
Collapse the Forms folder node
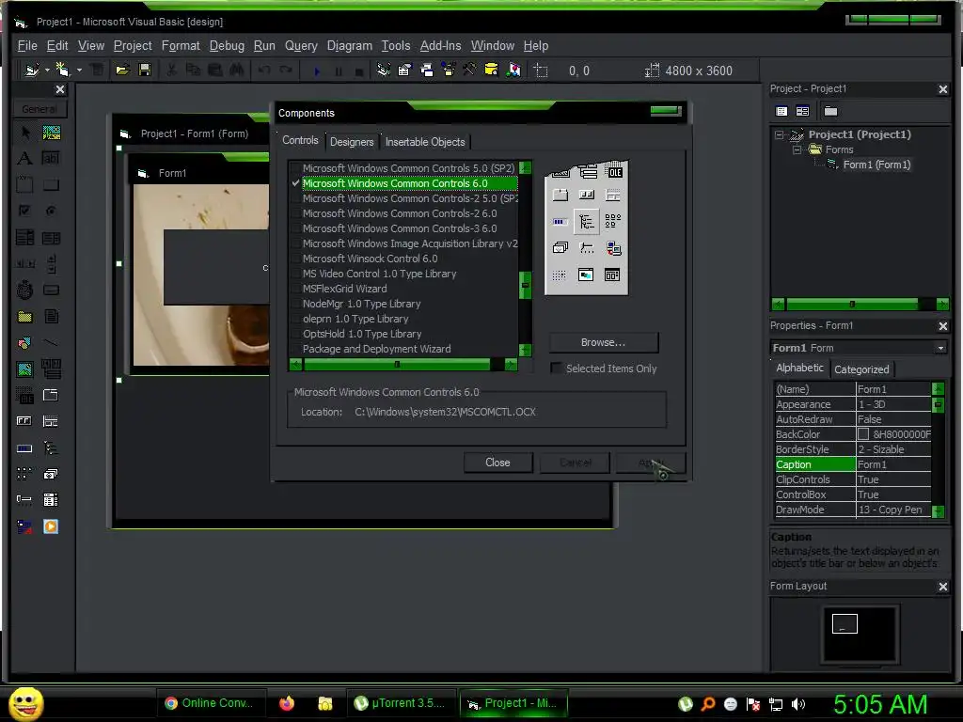pos(797,149)
